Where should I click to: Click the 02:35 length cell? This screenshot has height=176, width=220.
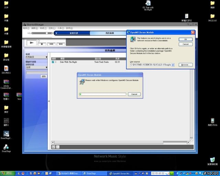[117, 62]
